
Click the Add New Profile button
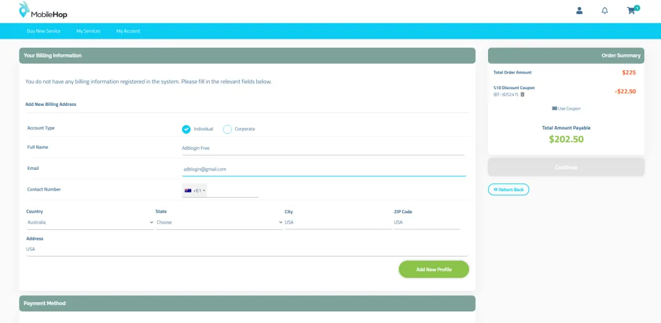(433, 269)
